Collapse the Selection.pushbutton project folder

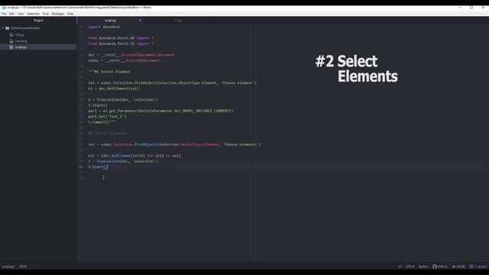coord(3,28)
